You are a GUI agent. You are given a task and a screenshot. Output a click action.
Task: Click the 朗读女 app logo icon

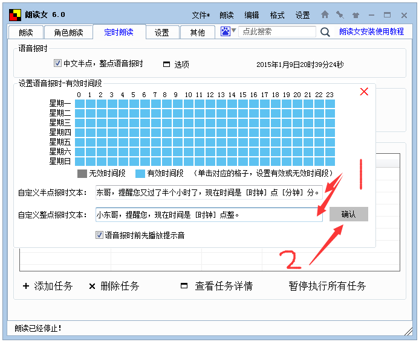pyautogui.click(x=15, y=14)
